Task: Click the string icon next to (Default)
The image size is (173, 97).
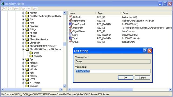Action: coord(70,17)
